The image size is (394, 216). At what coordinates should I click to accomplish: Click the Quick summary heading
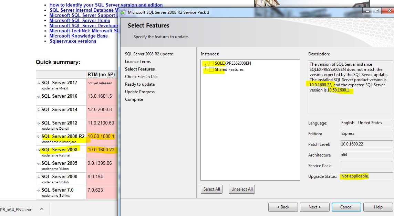point(58,62)
